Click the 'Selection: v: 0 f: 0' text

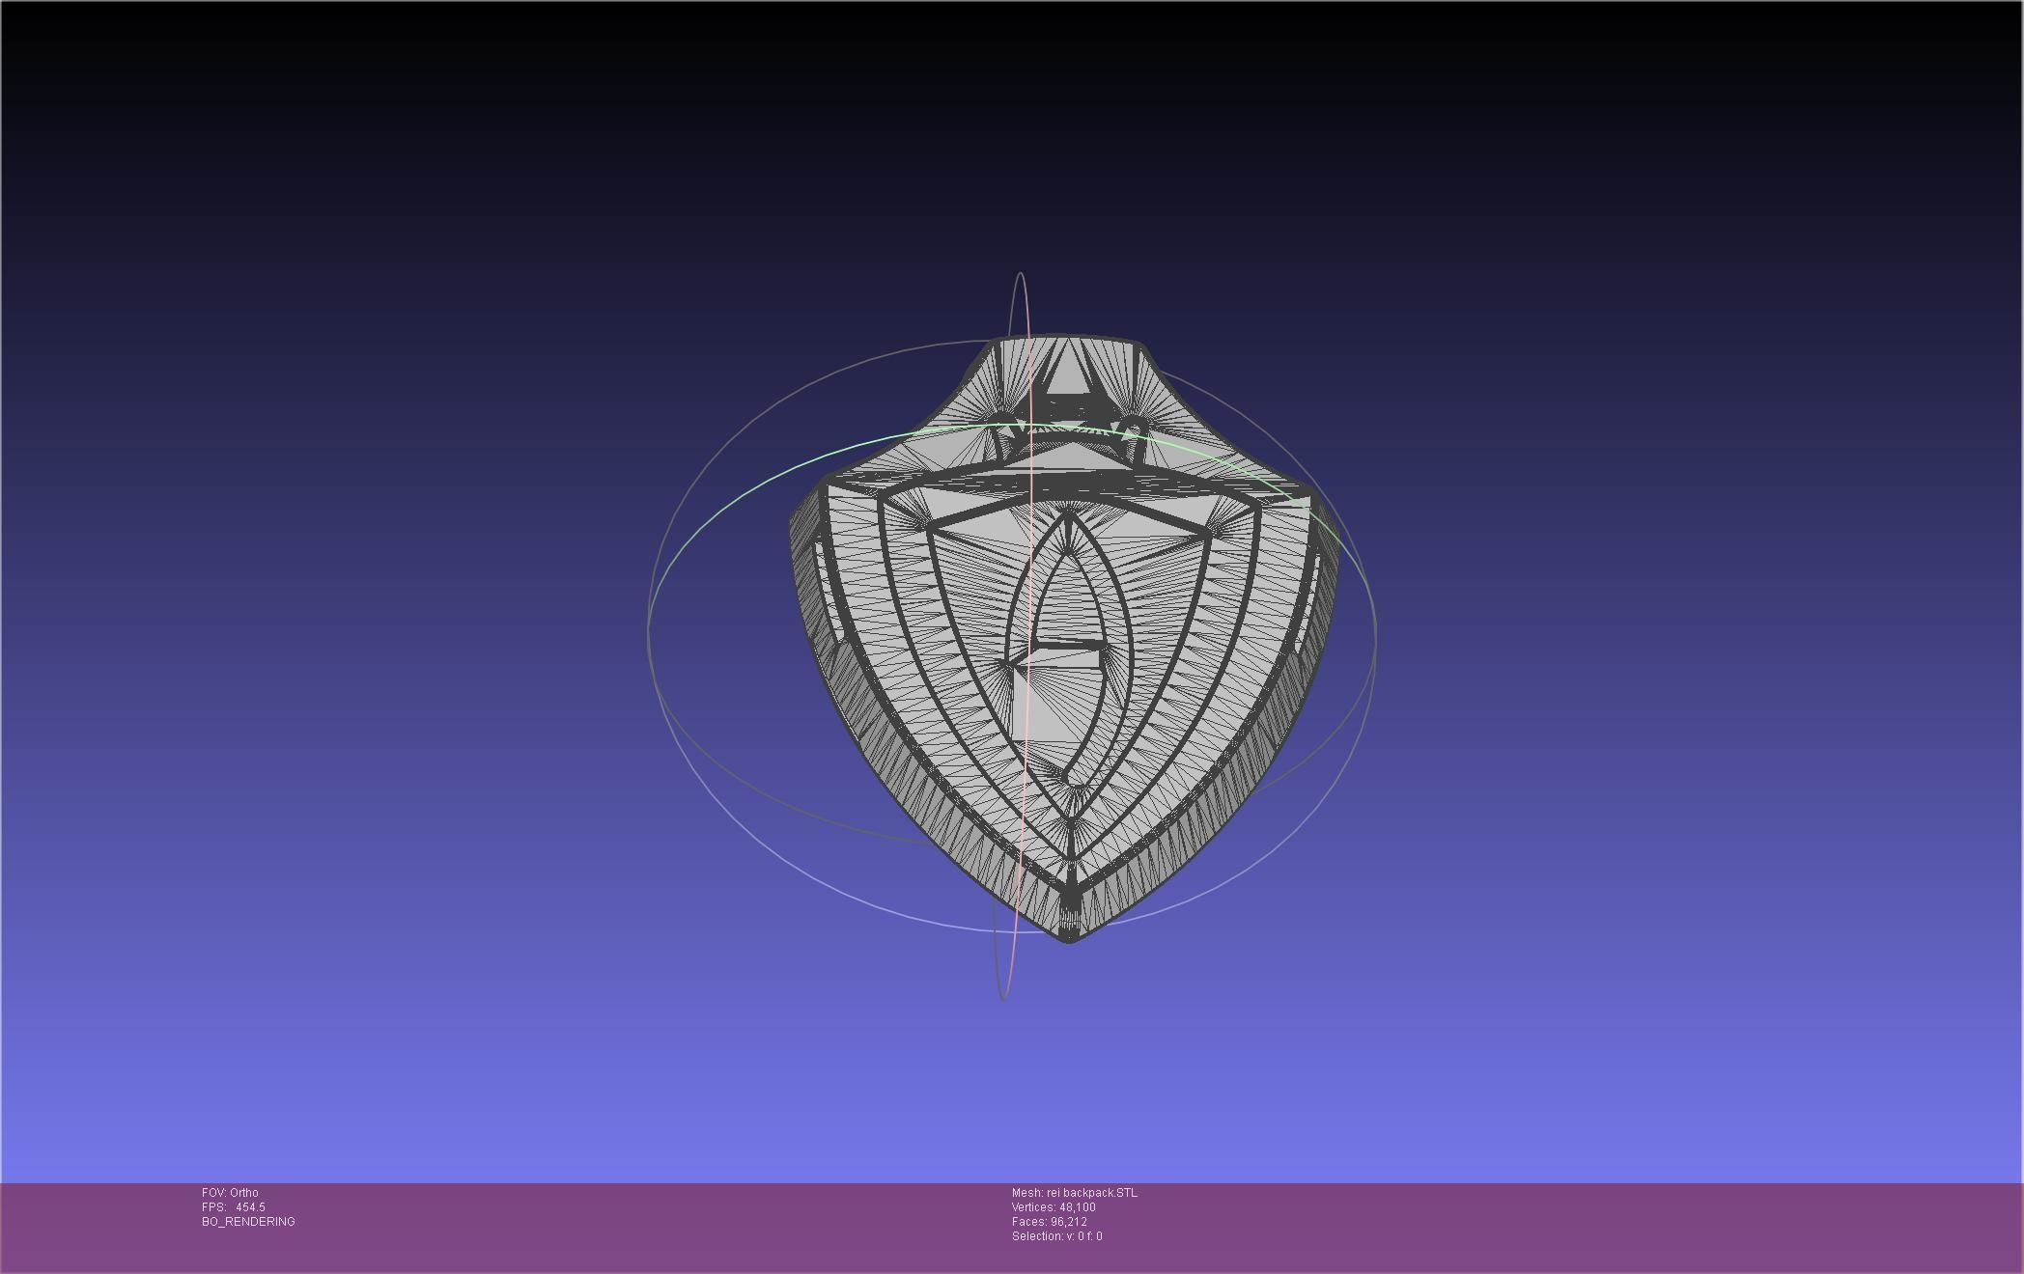point(1056,1236)
